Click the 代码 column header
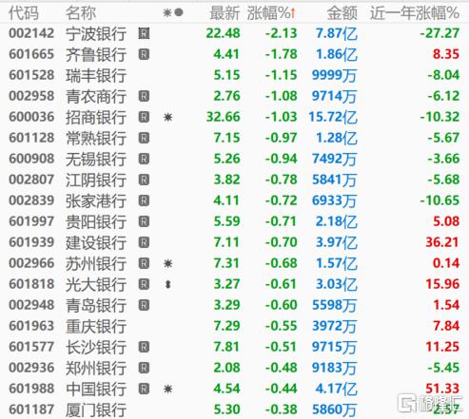 pyautogui.click(x=24, y=13)
